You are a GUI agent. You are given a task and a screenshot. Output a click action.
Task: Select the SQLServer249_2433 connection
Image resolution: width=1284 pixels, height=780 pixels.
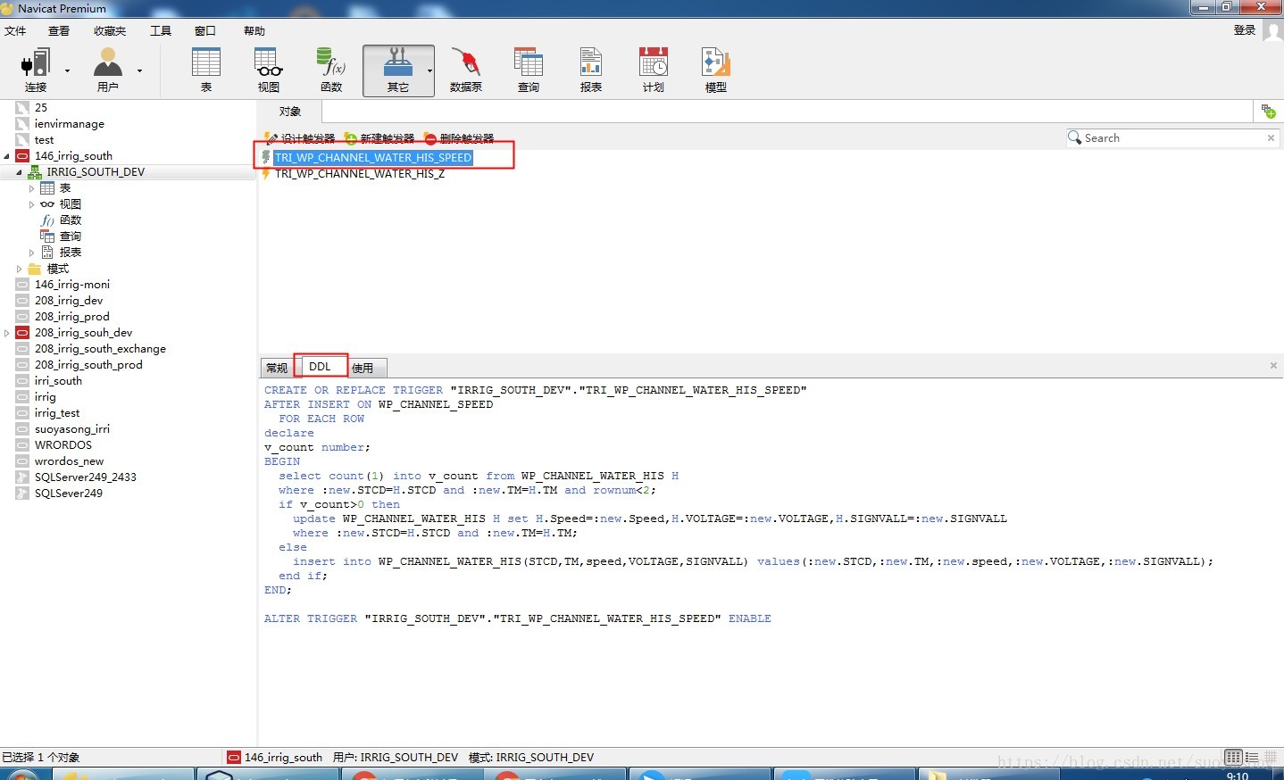[x=86, y=477]
